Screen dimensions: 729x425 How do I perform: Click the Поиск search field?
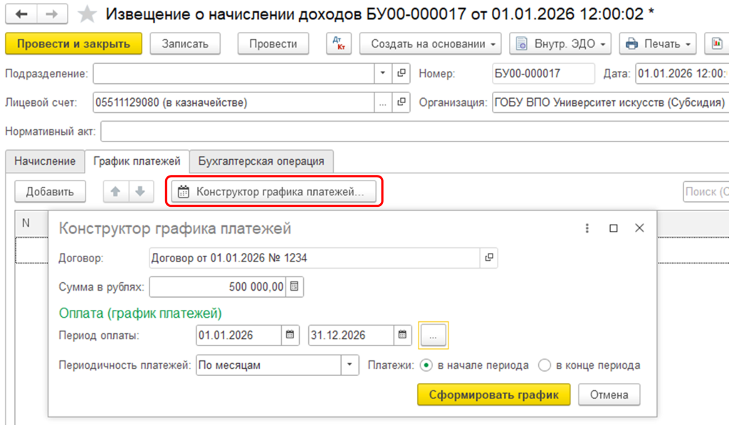point(706,191)
